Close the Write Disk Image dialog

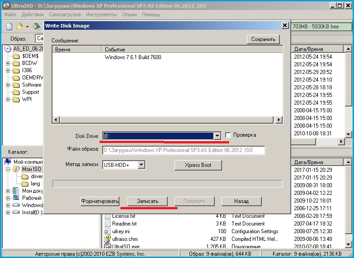[285, 25]
